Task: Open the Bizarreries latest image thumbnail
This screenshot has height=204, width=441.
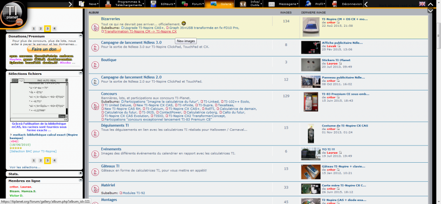Action: (x=311, y=27)
